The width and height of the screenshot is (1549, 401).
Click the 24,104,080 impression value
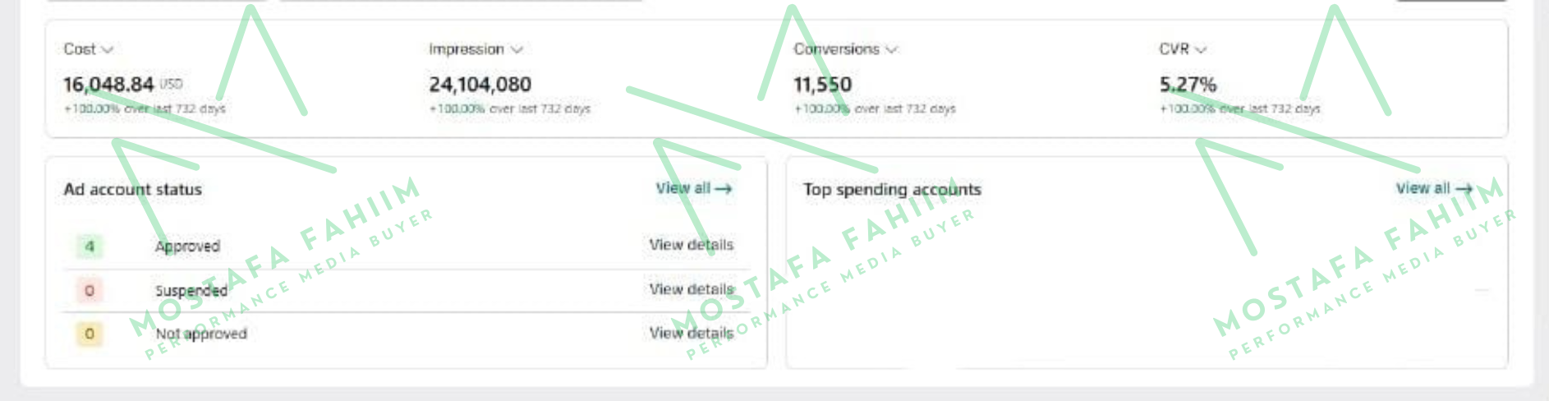pos(480,85)
